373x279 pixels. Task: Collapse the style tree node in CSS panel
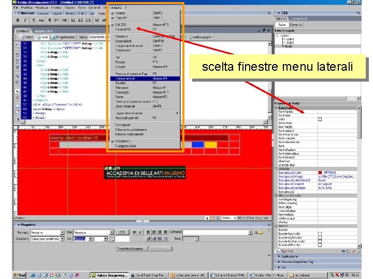pos(277,36)
